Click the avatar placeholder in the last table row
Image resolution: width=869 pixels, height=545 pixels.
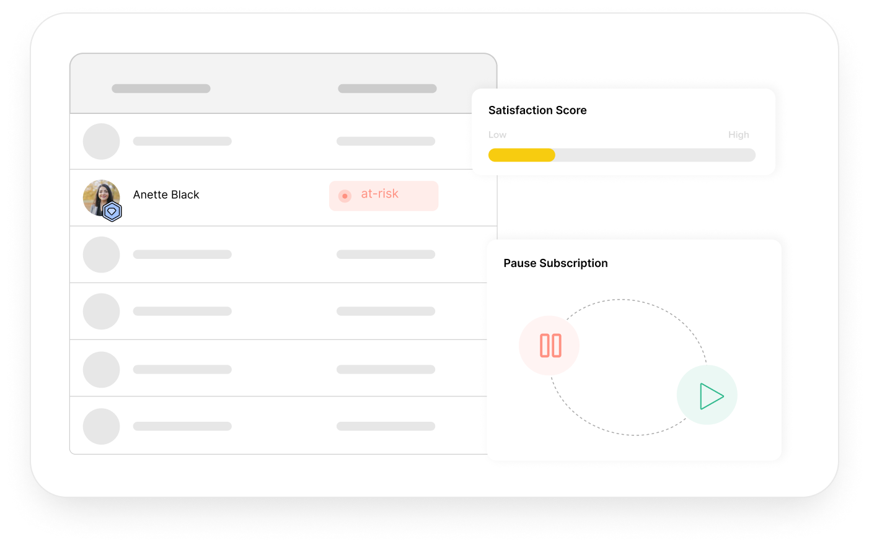point(101,426)
